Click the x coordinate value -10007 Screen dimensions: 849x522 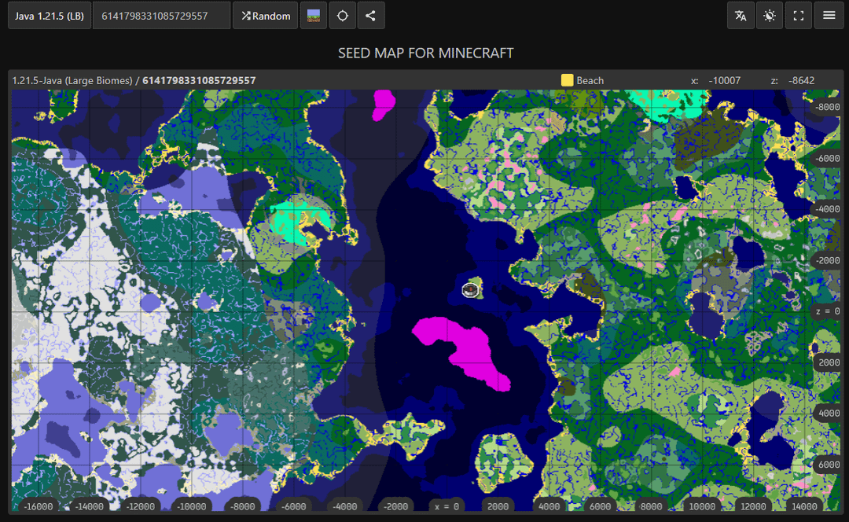coord(724,80)
